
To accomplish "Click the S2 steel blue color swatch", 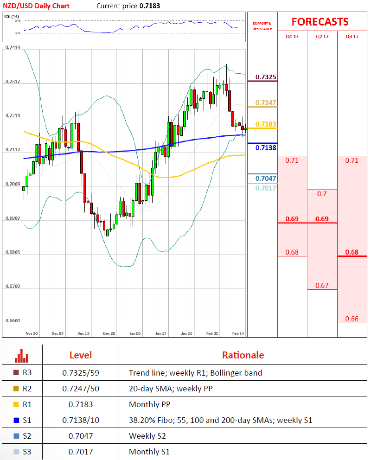I will pyautogui.click(x=16, y=436).
